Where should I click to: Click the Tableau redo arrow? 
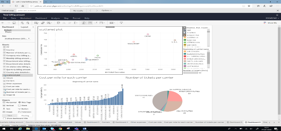pos(9,23)
